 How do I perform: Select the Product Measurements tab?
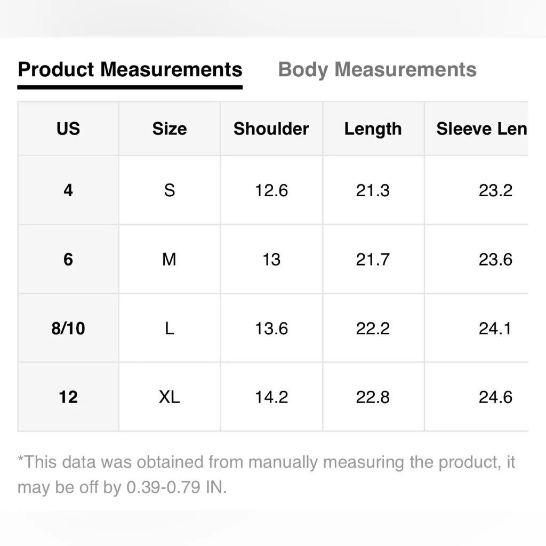(130, 70)
